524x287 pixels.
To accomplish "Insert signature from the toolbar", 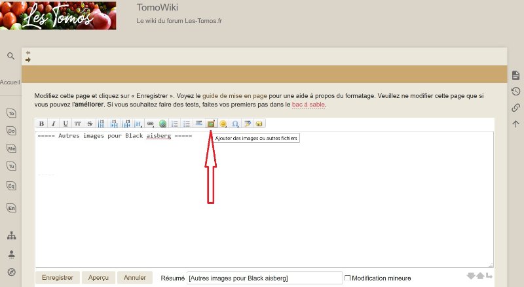I will pos(247,124).
